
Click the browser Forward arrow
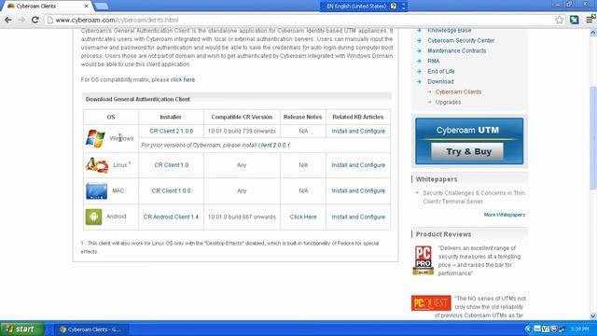21,20
